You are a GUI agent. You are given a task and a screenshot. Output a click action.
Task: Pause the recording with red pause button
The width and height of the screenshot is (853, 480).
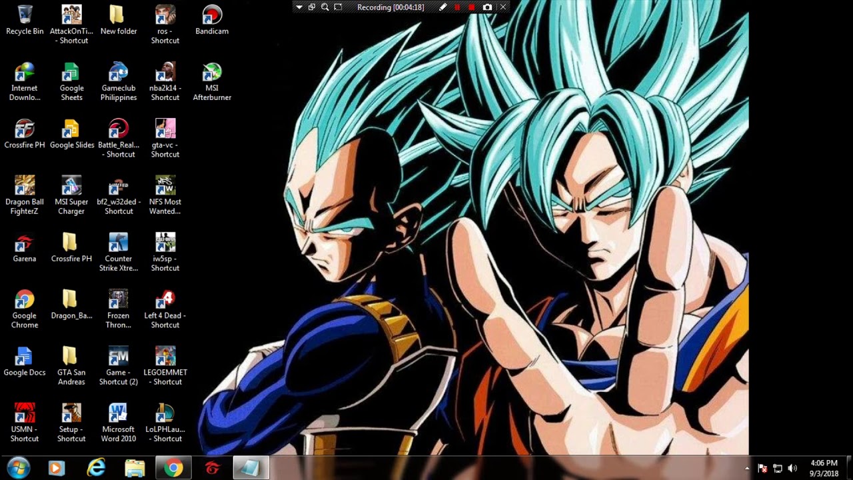[x=457, y=7]
